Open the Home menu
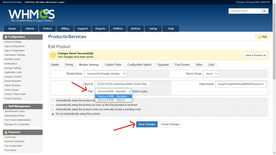The image size is (276, 155). click(12, 29)
